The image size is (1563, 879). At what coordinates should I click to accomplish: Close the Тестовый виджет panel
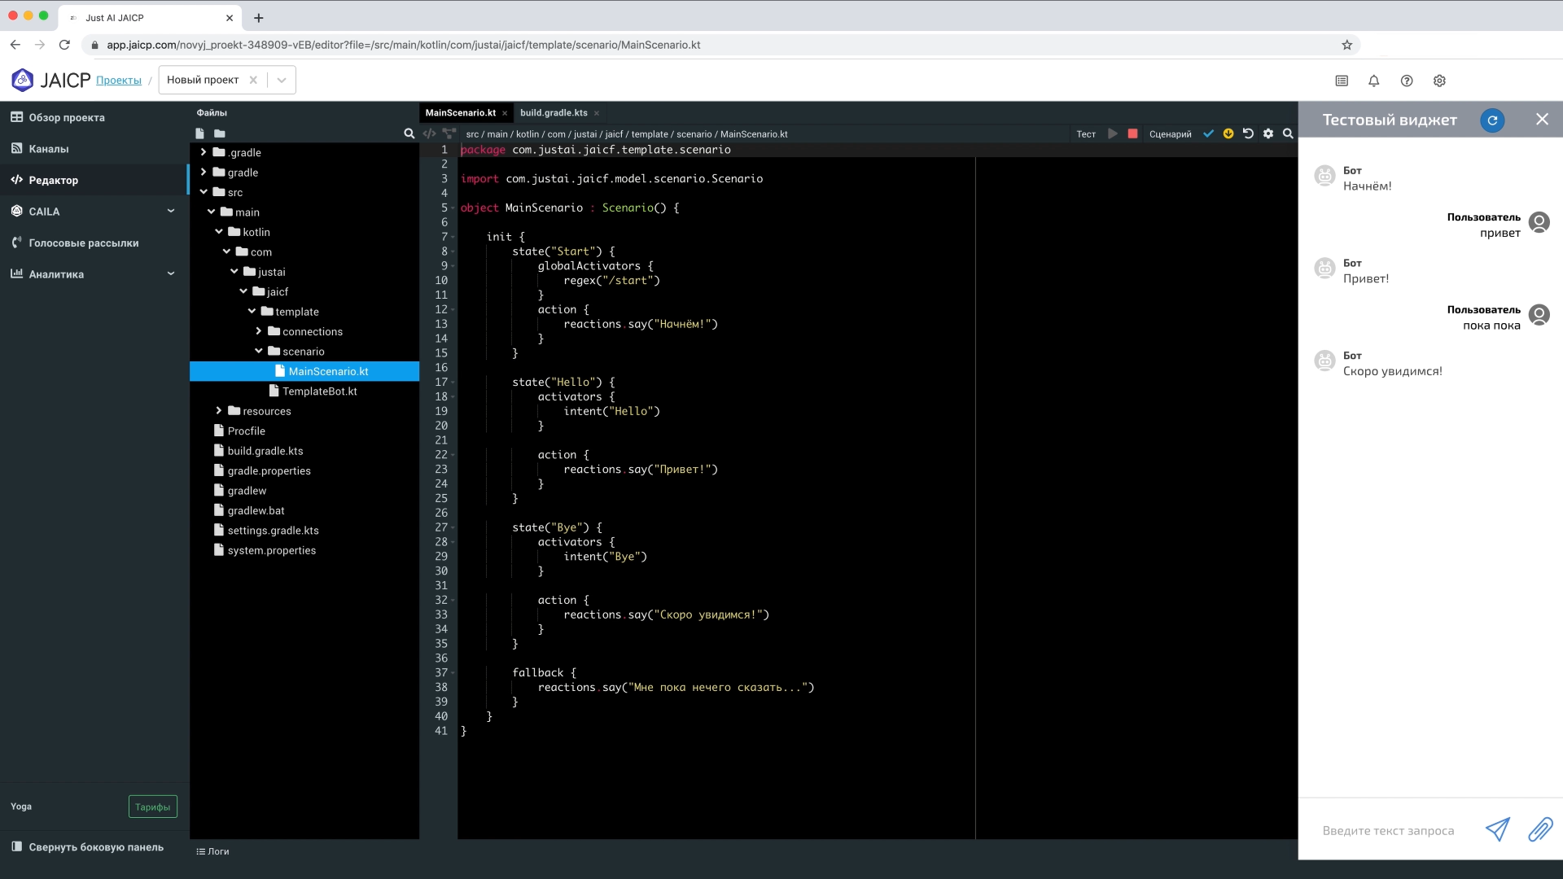coord(1542,119)
